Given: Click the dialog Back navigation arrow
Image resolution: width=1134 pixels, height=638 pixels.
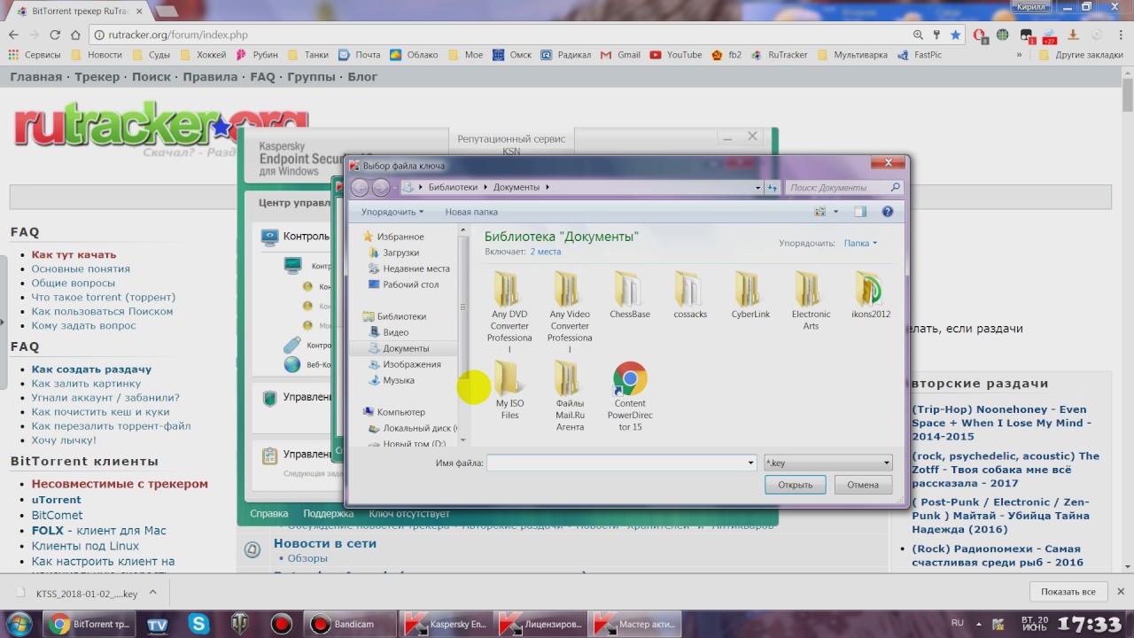Looking at the screenshot, I should coord(359,187).
